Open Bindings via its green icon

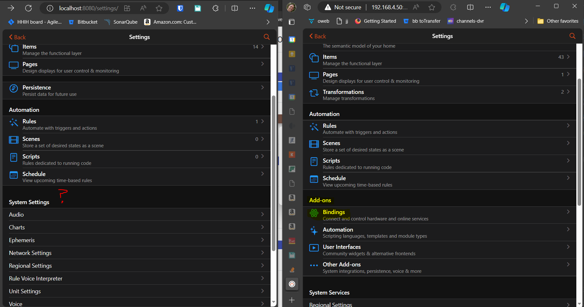[314, 213]
